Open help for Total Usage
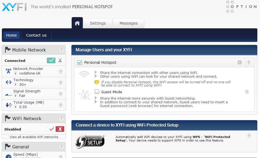Viewport: 260px width, 158px height. [x=60, y=105]
